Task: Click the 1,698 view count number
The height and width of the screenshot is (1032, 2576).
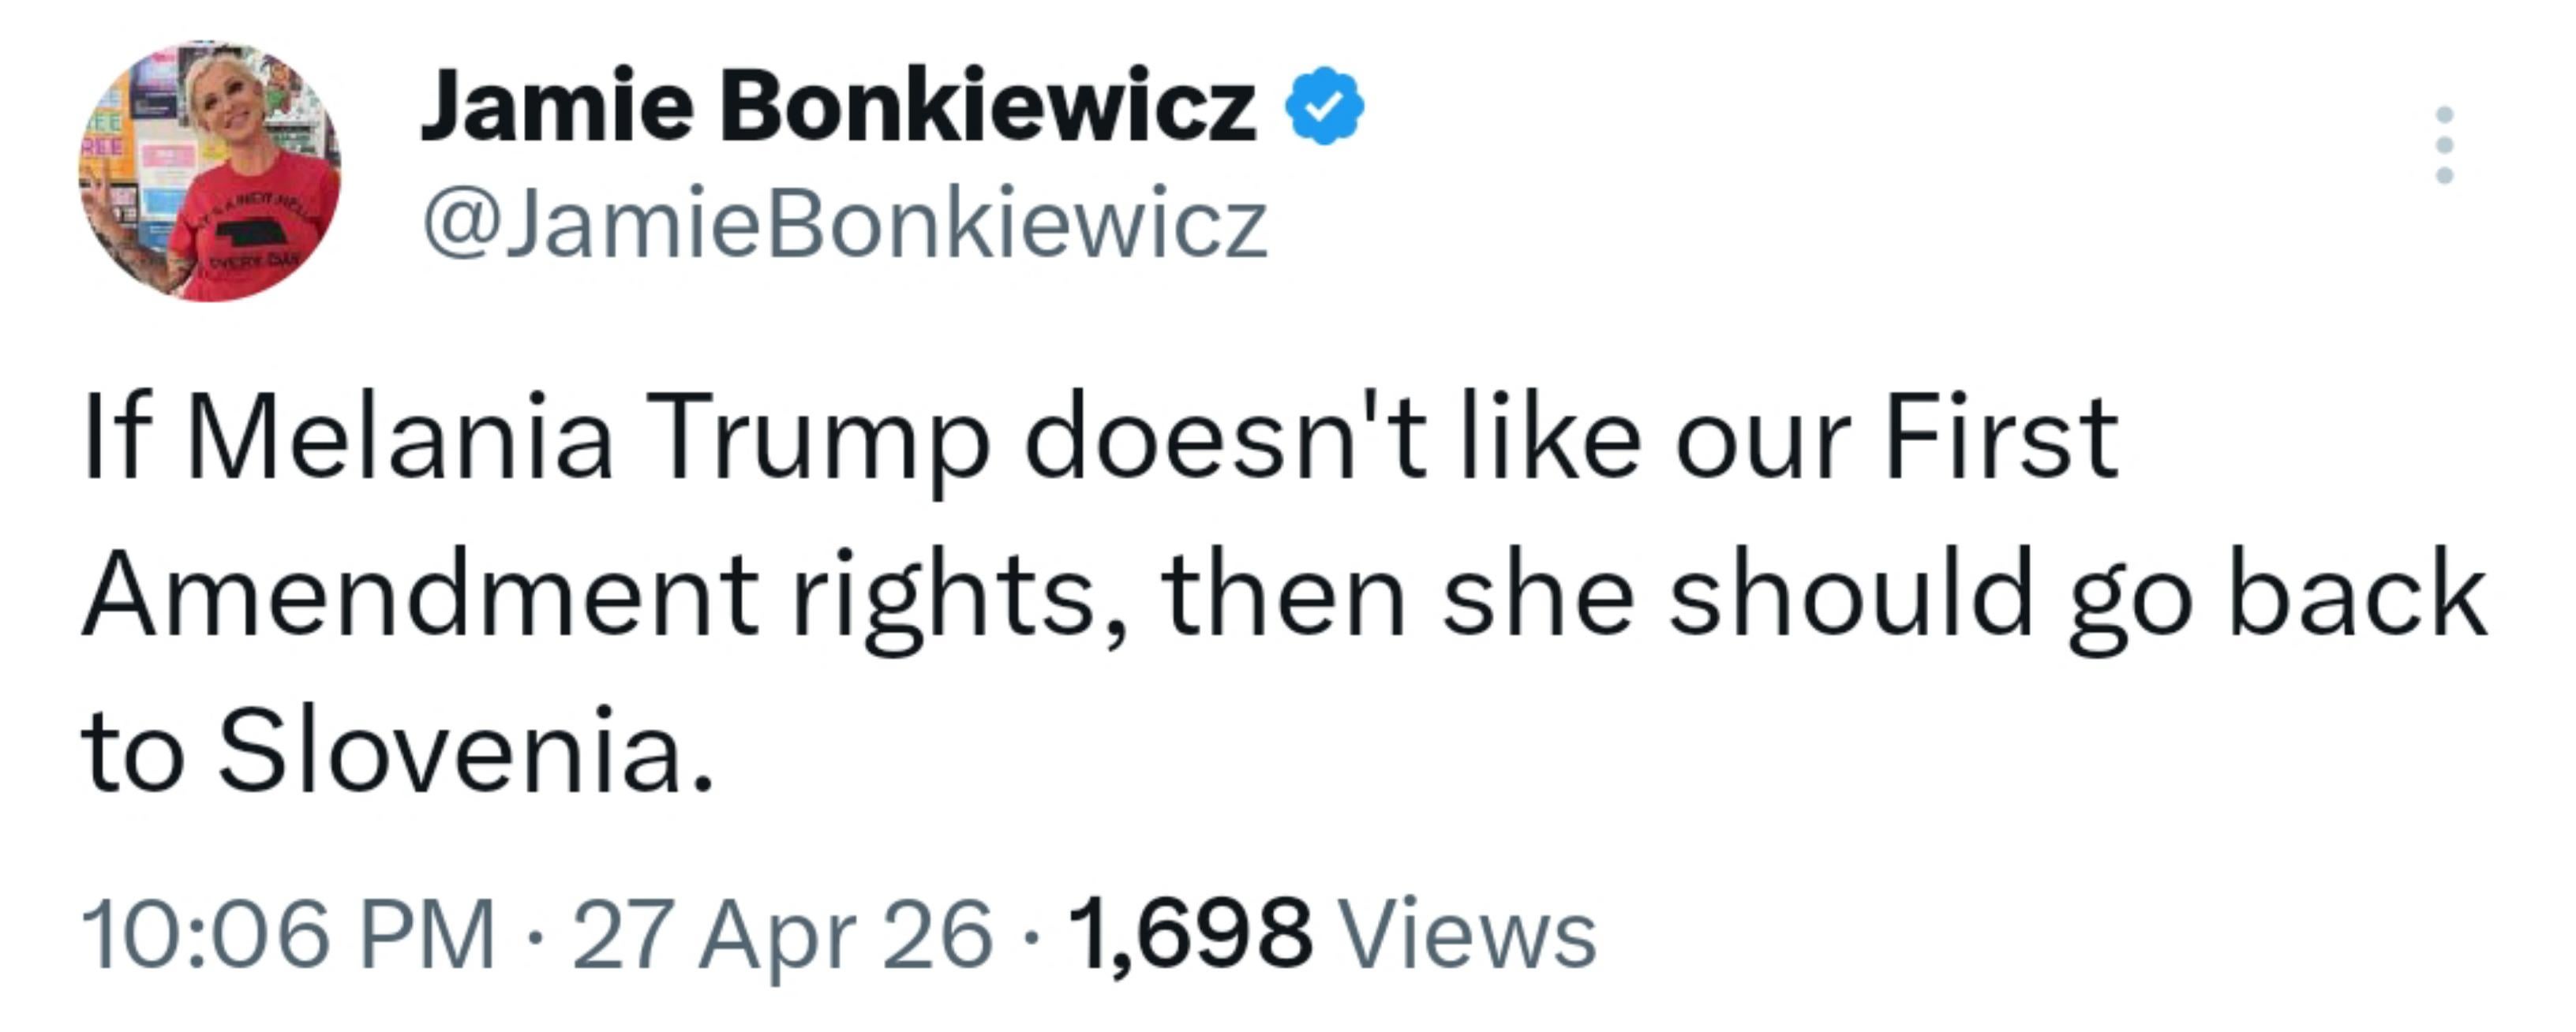Action: tap(1190, 935)
